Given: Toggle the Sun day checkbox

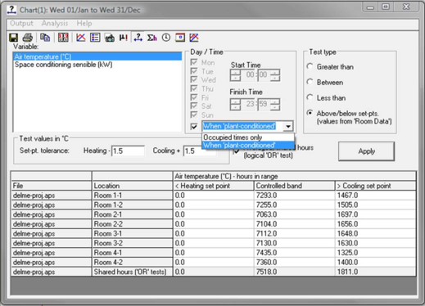Looking at the screenshot, I should pyautogui.click(x=194, y=115).
